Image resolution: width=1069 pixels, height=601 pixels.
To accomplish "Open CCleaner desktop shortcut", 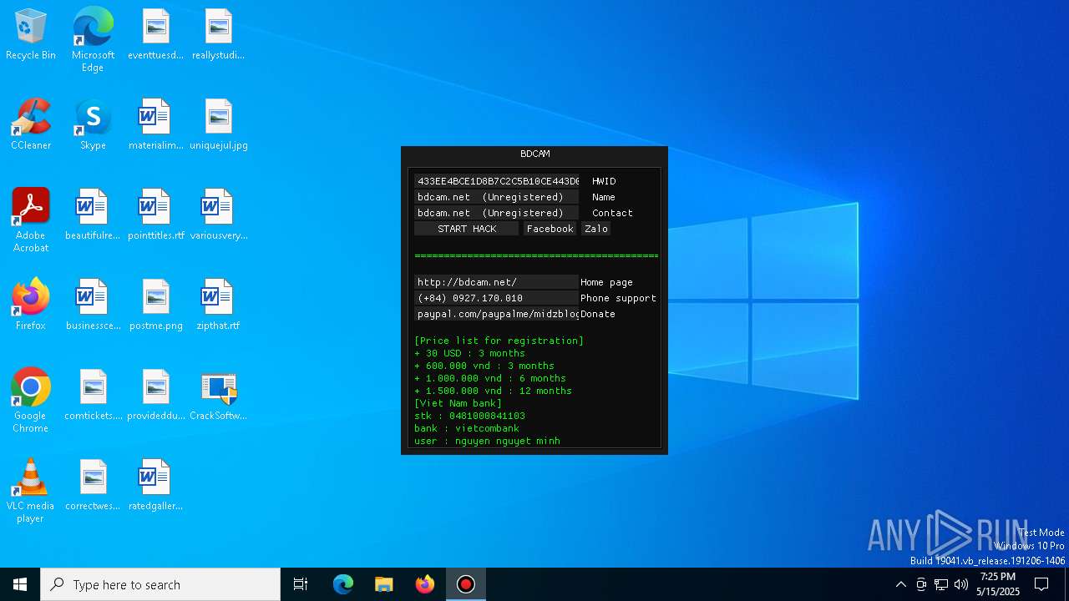I will pyautogui.click(x=31, y=125).
